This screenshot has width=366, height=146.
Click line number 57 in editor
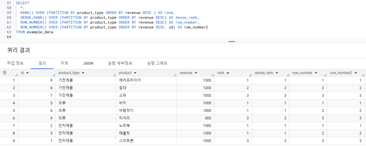tap(9, 3)
